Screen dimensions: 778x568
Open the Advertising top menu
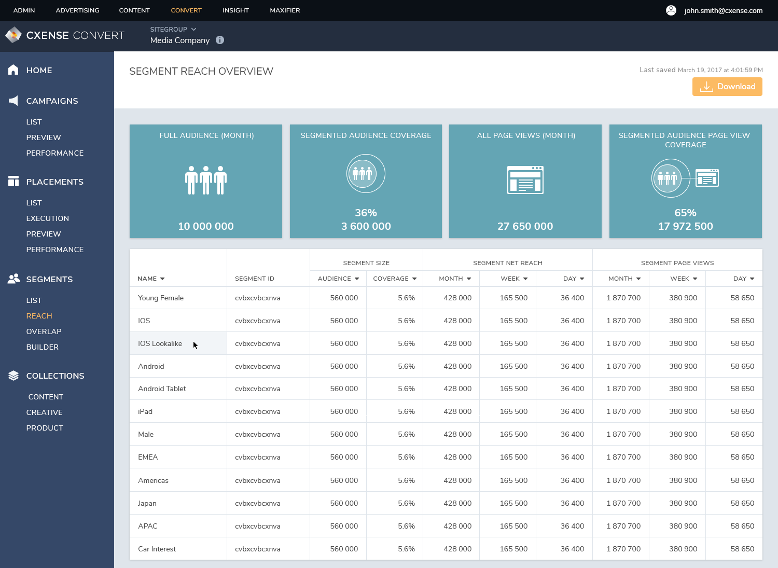tap(77, 10)
